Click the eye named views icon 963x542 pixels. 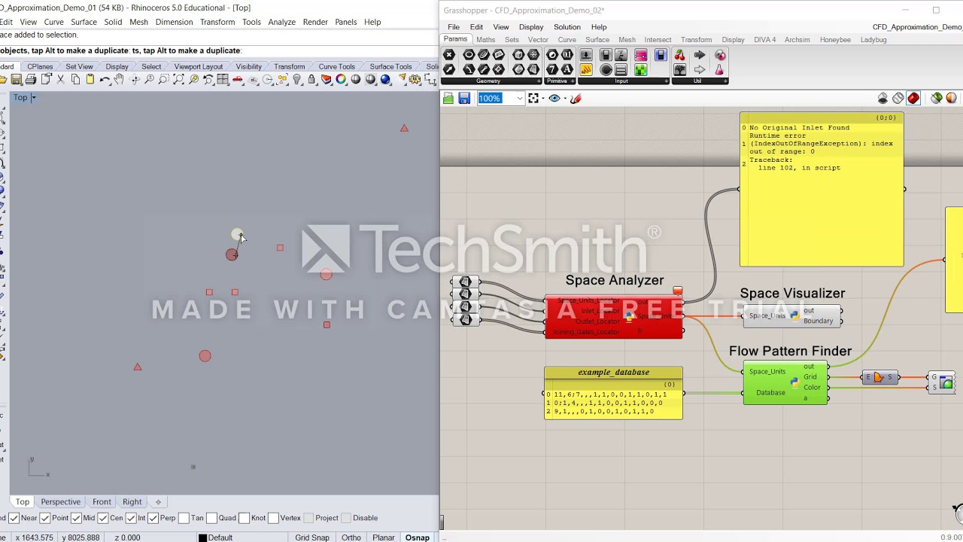[x=554, y=99]
